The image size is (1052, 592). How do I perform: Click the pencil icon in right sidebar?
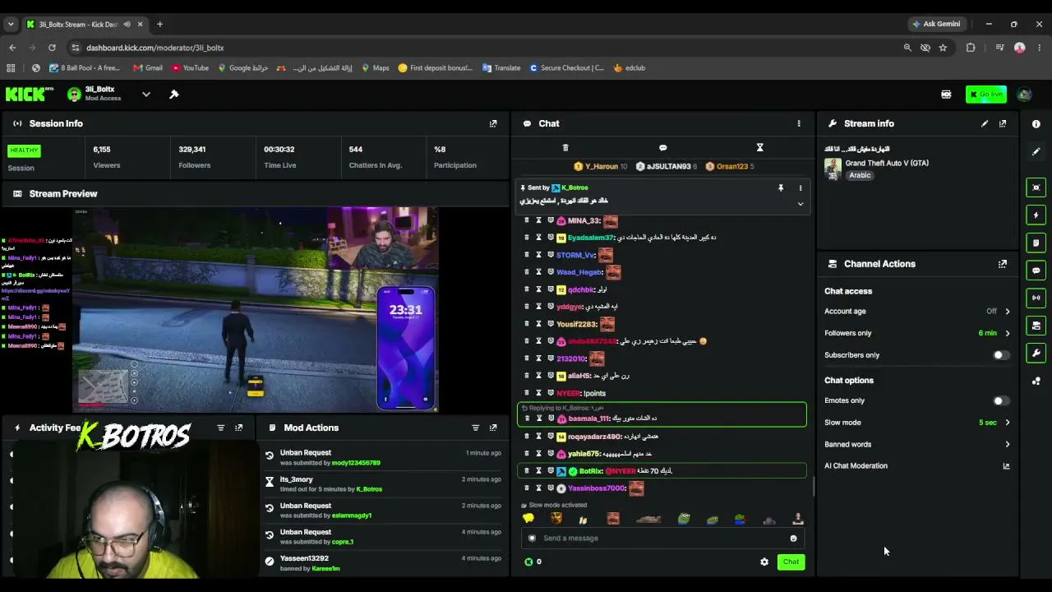tap(1036, 152)
